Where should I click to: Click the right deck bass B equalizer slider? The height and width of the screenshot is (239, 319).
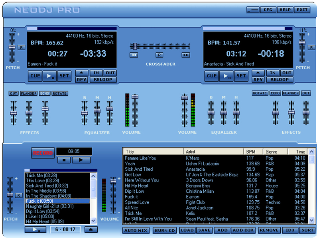[x=211, y=113]
